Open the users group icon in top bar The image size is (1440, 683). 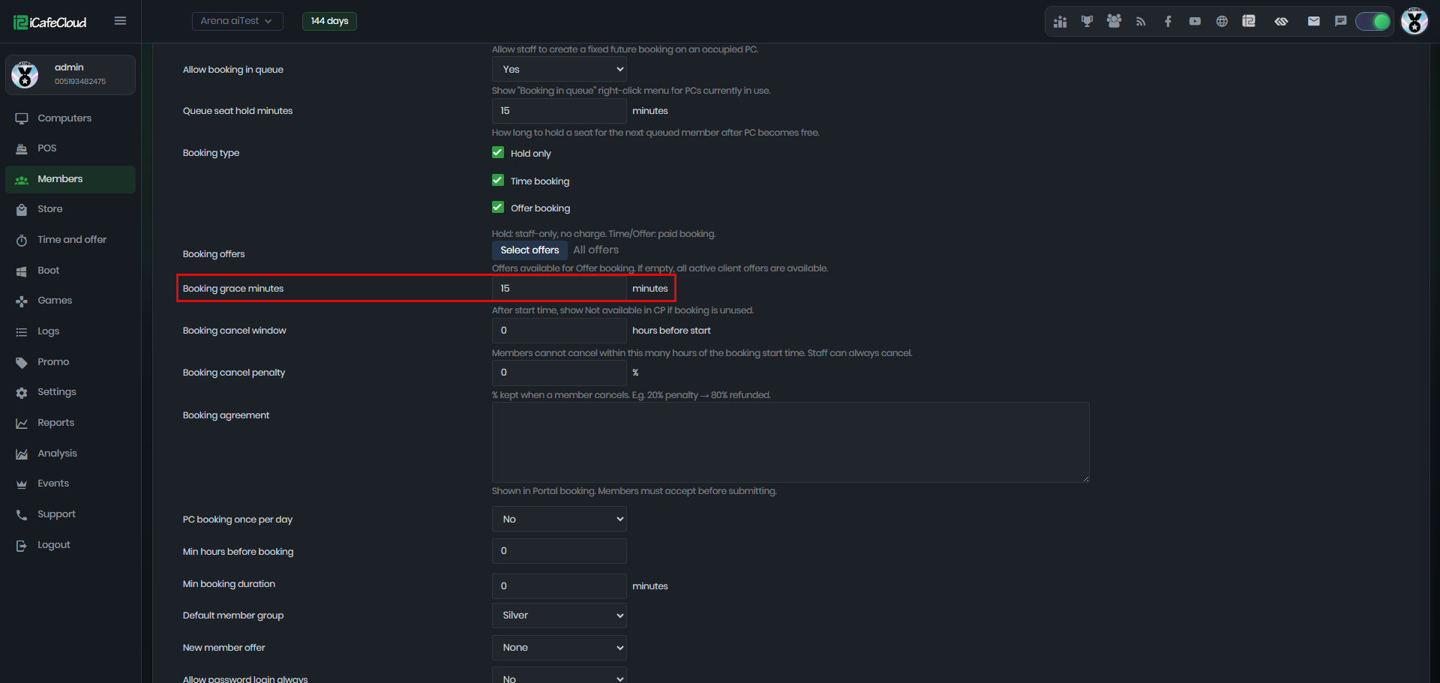pyautogui.click(x=1114, y=22)
